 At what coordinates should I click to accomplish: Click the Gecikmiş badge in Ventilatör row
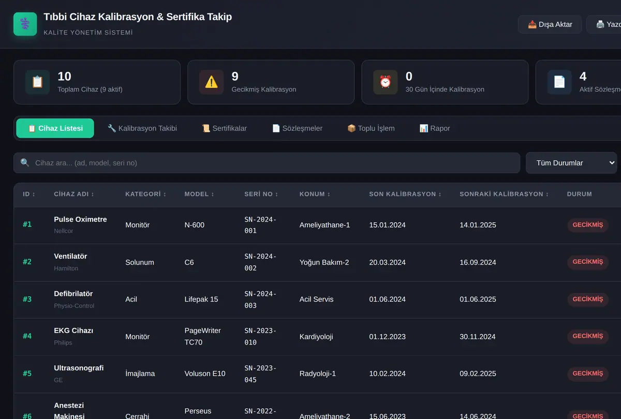(588, 262)
